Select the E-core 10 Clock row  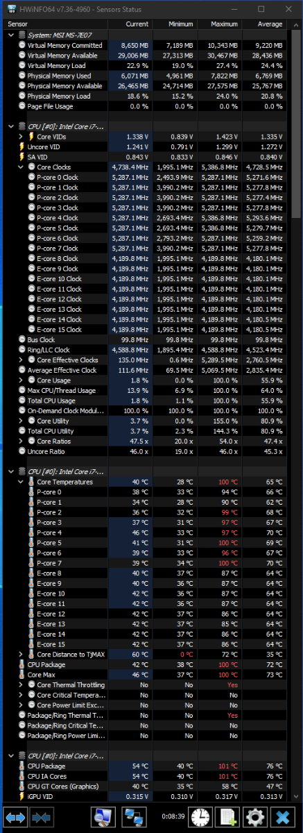144,279
